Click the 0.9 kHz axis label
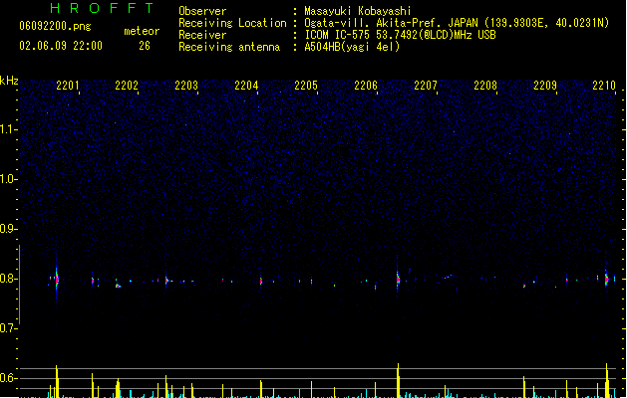This screenshot has width=627, height=398. tap(8, 229)
